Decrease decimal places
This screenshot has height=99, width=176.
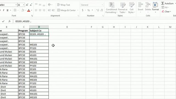click(102, 10)
